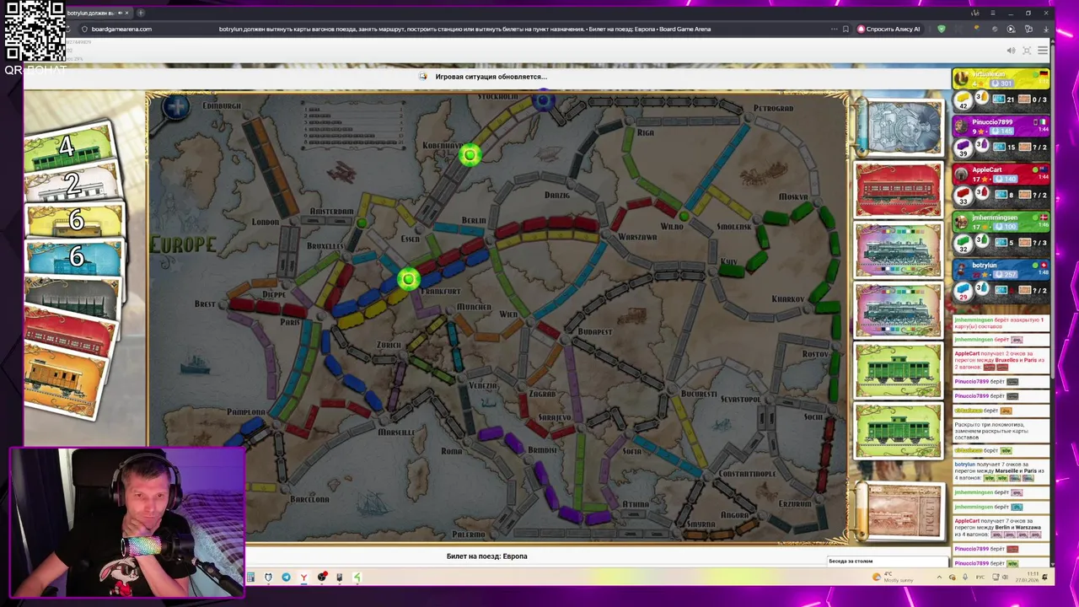Screen dimensions: 1079x607
Task: Click the green station marker at Kobenhavn
Action: [x=470, y=154]
